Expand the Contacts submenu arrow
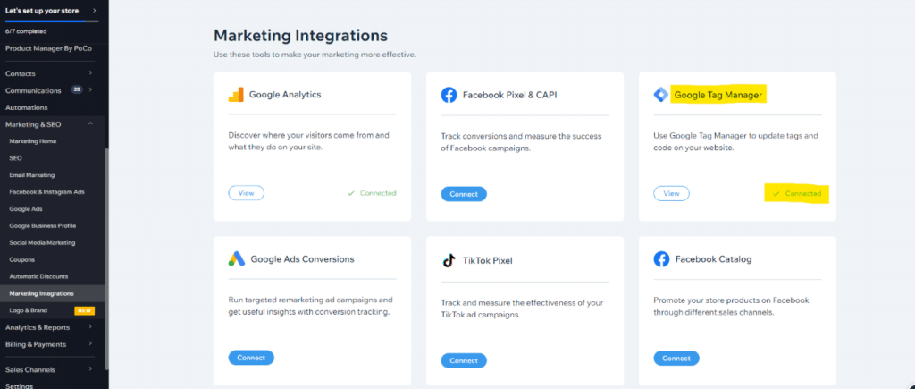Viewport: 915px width, 389px height. tap(90, 73)
